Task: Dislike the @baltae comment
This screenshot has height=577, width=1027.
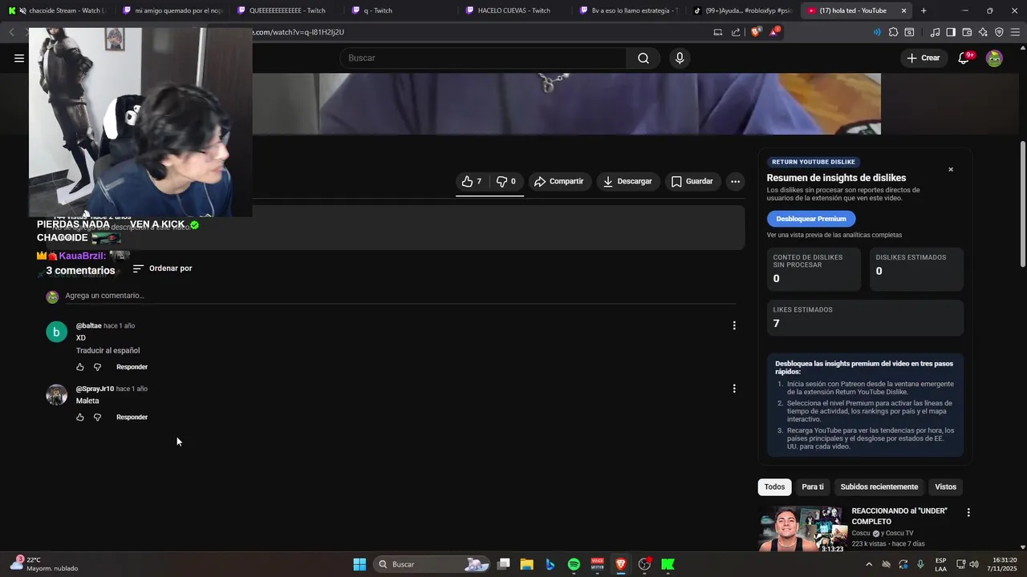Action: 97,367
